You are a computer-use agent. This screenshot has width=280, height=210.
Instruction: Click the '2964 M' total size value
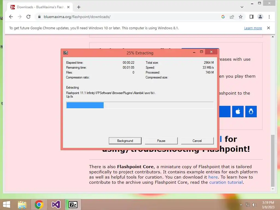tap(209, 63)
